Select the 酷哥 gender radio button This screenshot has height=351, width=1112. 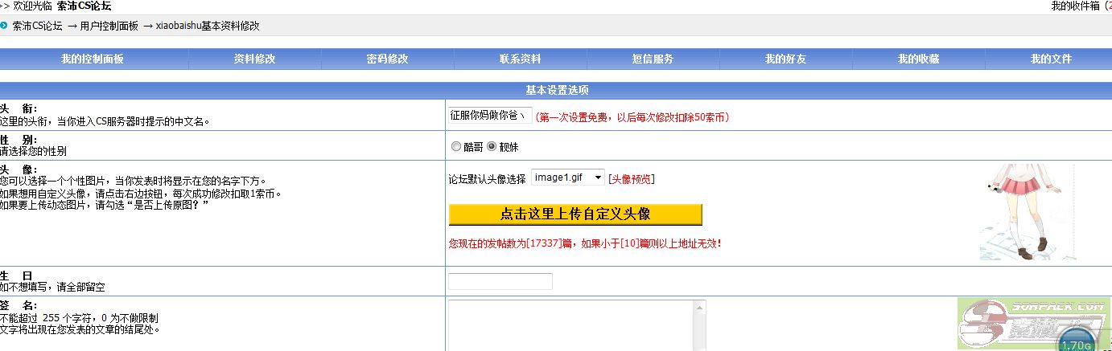pos(456,147)
